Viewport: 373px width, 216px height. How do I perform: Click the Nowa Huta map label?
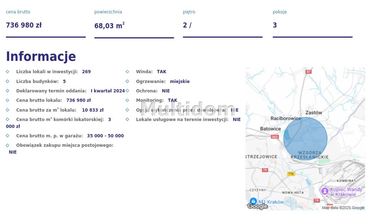click(x=293, y=192)
